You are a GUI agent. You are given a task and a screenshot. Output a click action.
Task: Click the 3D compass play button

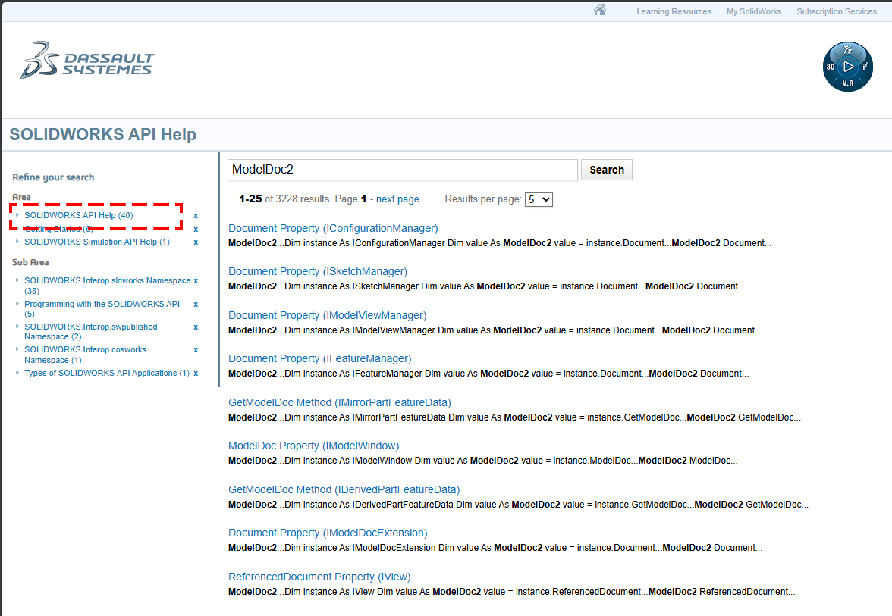coord(848,67)
